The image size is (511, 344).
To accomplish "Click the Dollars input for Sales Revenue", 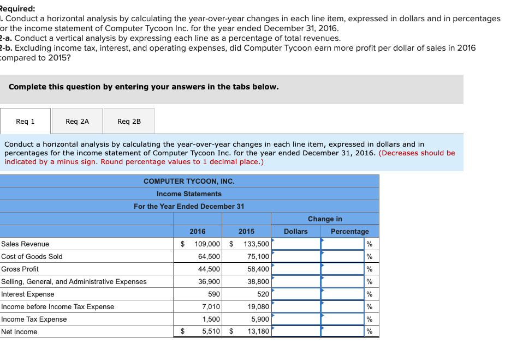I will pyautogui.click(x=295, y=244).
